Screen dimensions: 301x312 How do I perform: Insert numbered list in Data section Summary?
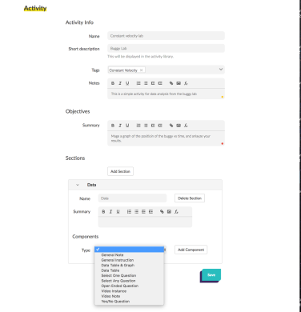pyautogui.click(x=129, y=211)
